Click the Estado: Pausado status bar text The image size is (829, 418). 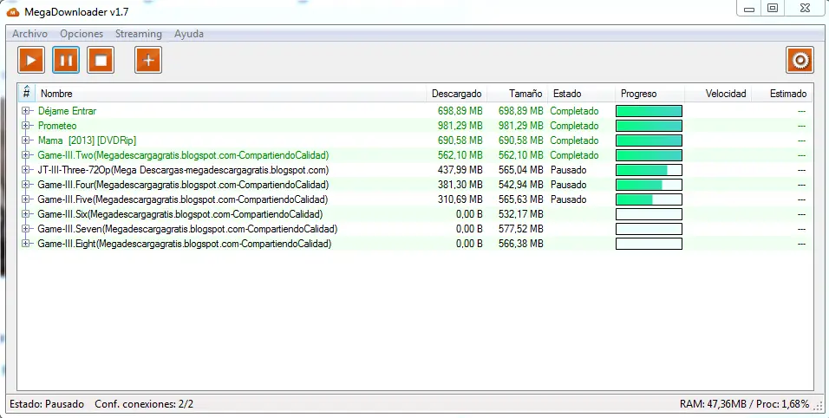[x=47, y=404]
